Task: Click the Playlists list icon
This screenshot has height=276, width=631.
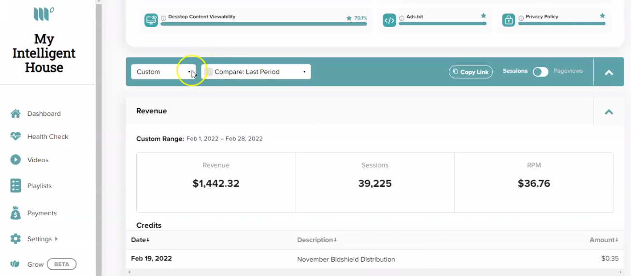Action: (x=15, y=186)
